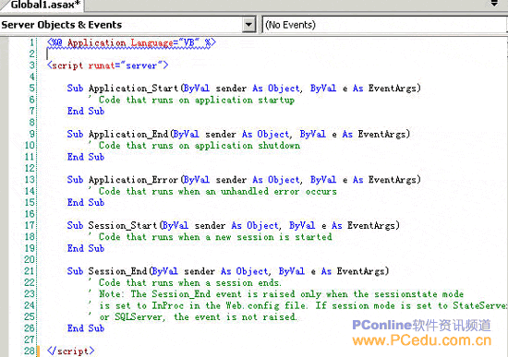Click the Application_End sub name

[128, 134]
